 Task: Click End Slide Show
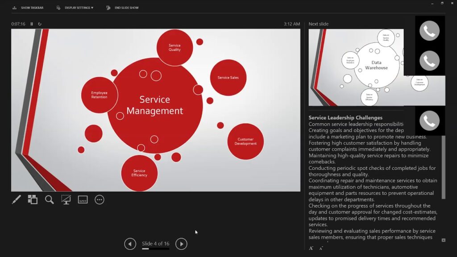point(123,8)
